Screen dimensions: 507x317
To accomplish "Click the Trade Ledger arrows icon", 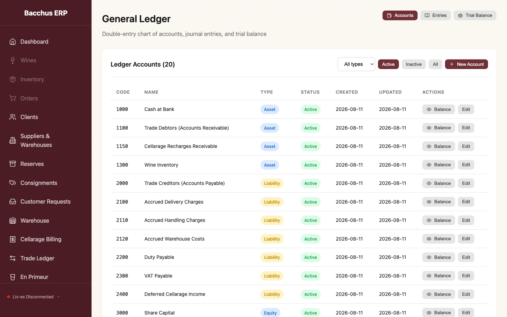I will 13,258.
